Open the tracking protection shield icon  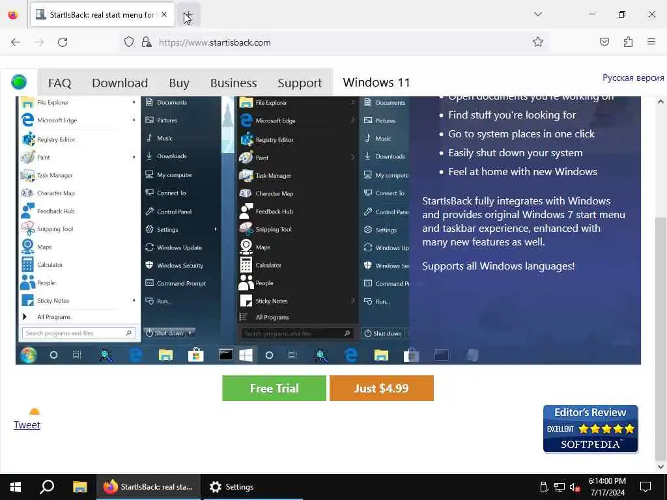click(129, 42)
